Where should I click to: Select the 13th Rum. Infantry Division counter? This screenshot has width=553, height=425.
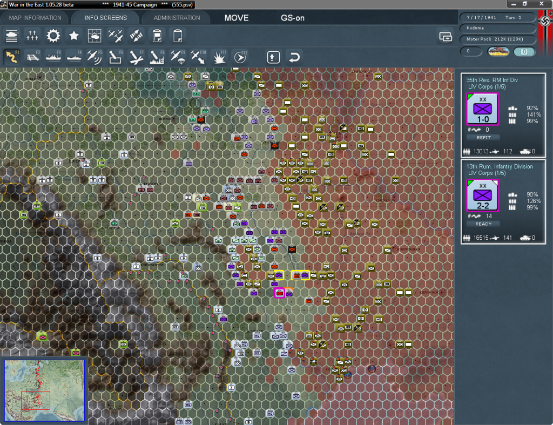click(x=482, y=195)
